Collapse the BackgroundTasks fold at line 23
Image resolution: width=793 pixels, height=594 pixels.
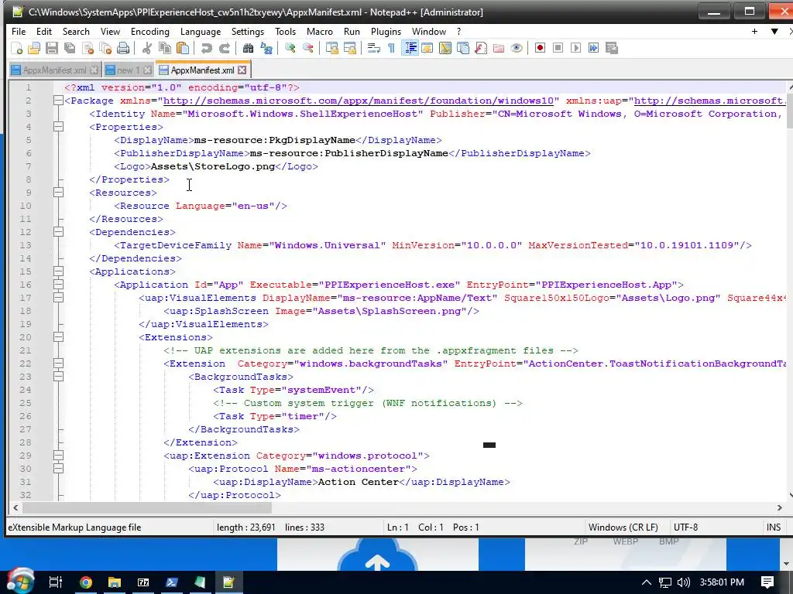pyautogui.click(x=58, y=377)
